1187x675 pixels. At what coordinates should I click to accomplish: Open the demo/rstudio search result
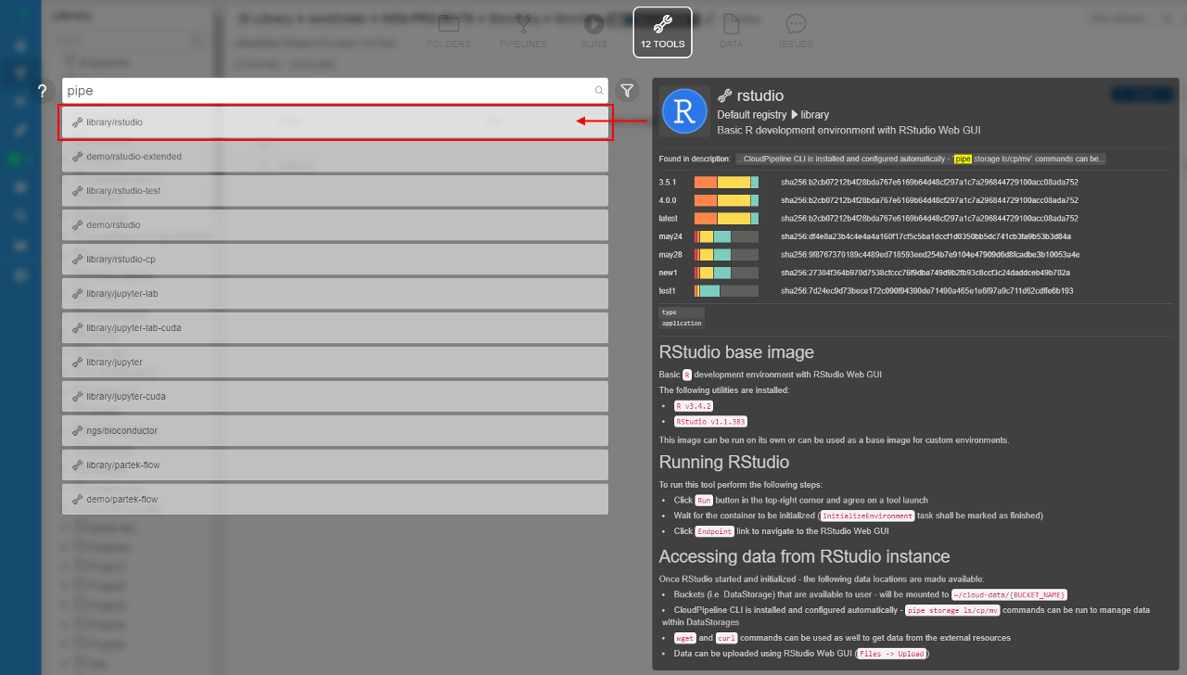(x=335, y=224)
